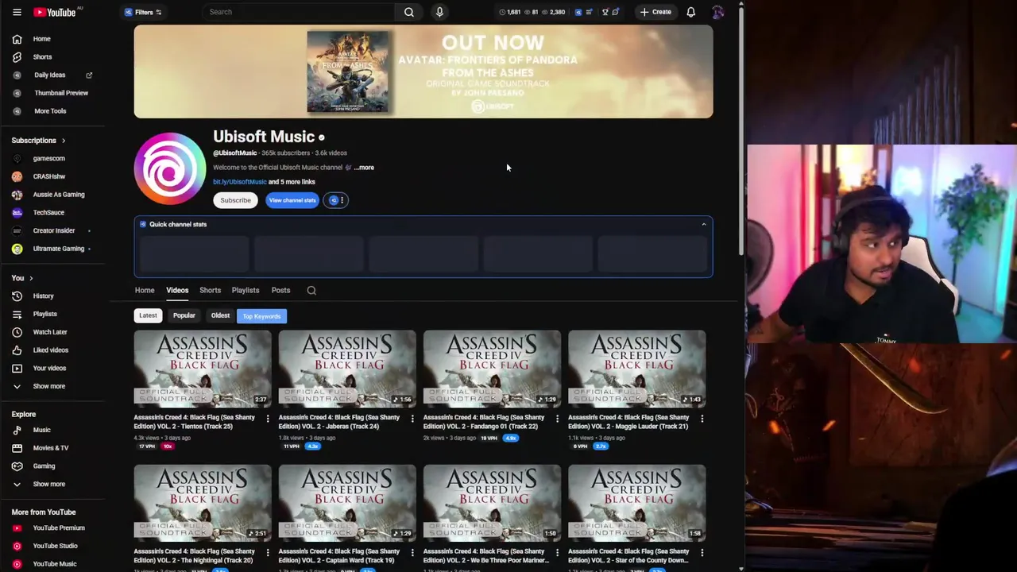
Task: Open the account avatar menu
Action: pyautogui.click(x=717, y=12)
